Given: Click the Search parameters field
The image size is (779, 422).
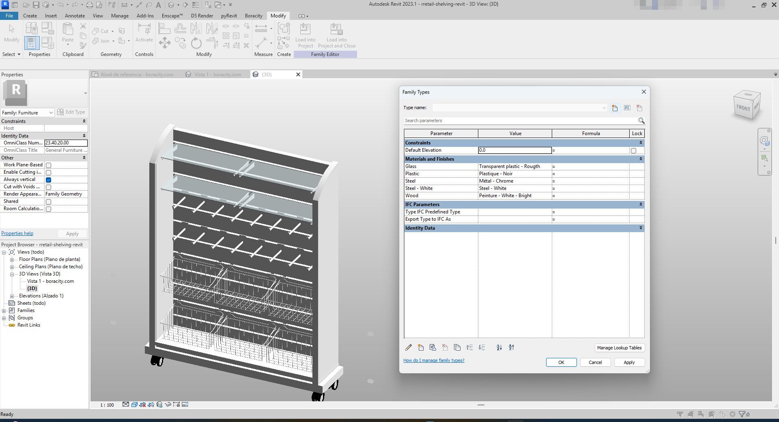Looking at the screenshot, I should 520,121.
